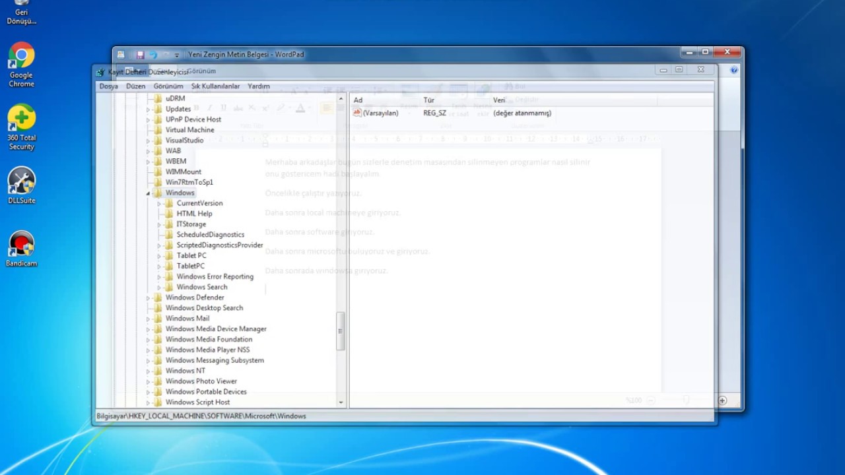The height and width of the screenshot is (475, 845).
Task: Open the Düzen menu
Action: (135, 86)
